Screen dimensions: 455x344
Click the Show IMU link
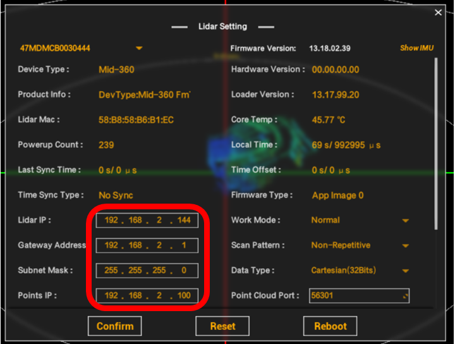[416, 49]
